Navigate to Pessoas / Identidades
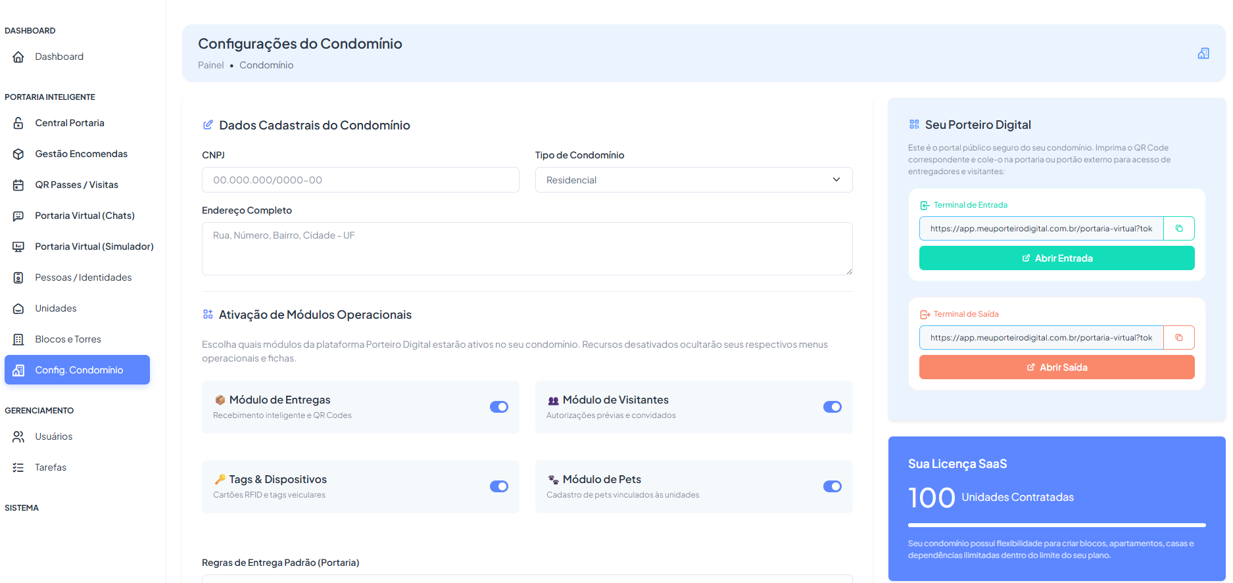The image size is (1233, 583). [77, 277]
